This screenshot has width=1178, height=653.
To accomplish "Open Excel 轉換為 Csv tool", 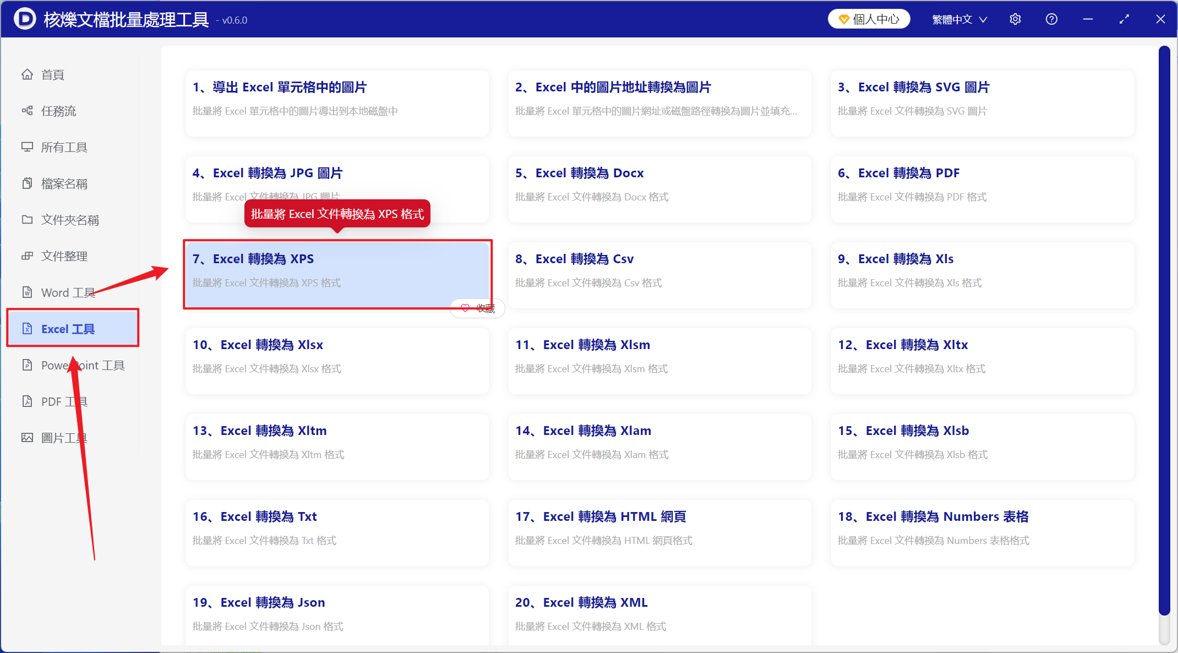I will (659, 275).
